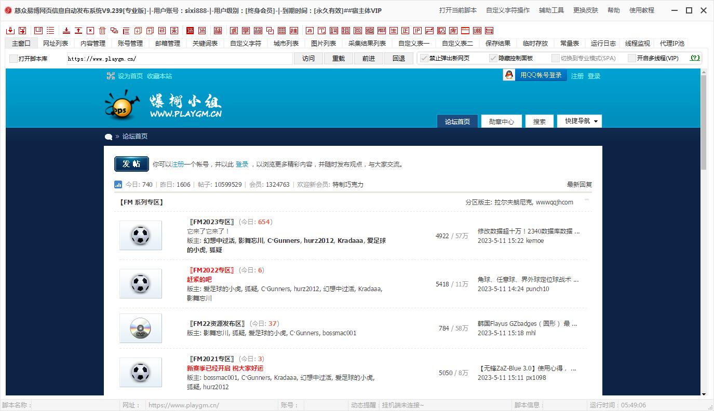Click the X-in-box delete toolbar icon
Image resolution: width=714 pixels, height=411 pixels.
click(x=90, y=30)
